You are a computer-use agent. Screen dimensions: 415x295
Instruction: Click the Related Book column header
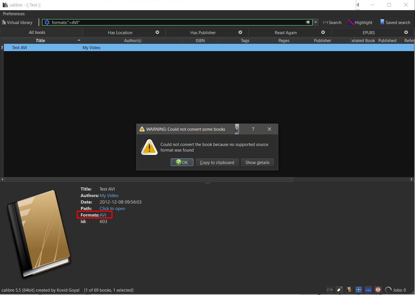[x=363, y=40]
